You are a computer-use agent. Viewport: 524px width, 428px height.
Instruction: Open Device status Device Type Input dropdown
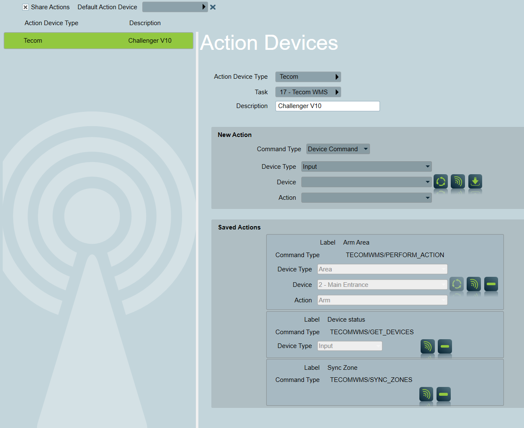(x=350, y=346)
